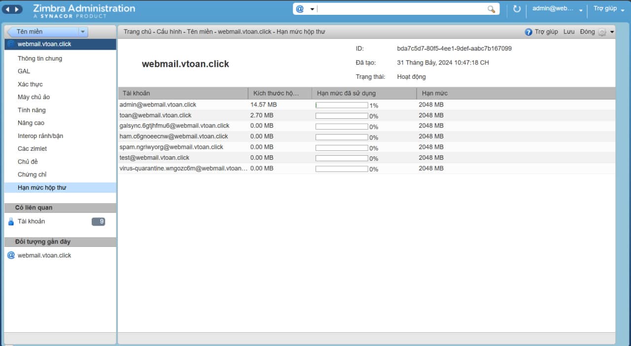The image size is (631, 346).
Task: Open recent object webmail.vtoan.click
Action: [44, 255]
